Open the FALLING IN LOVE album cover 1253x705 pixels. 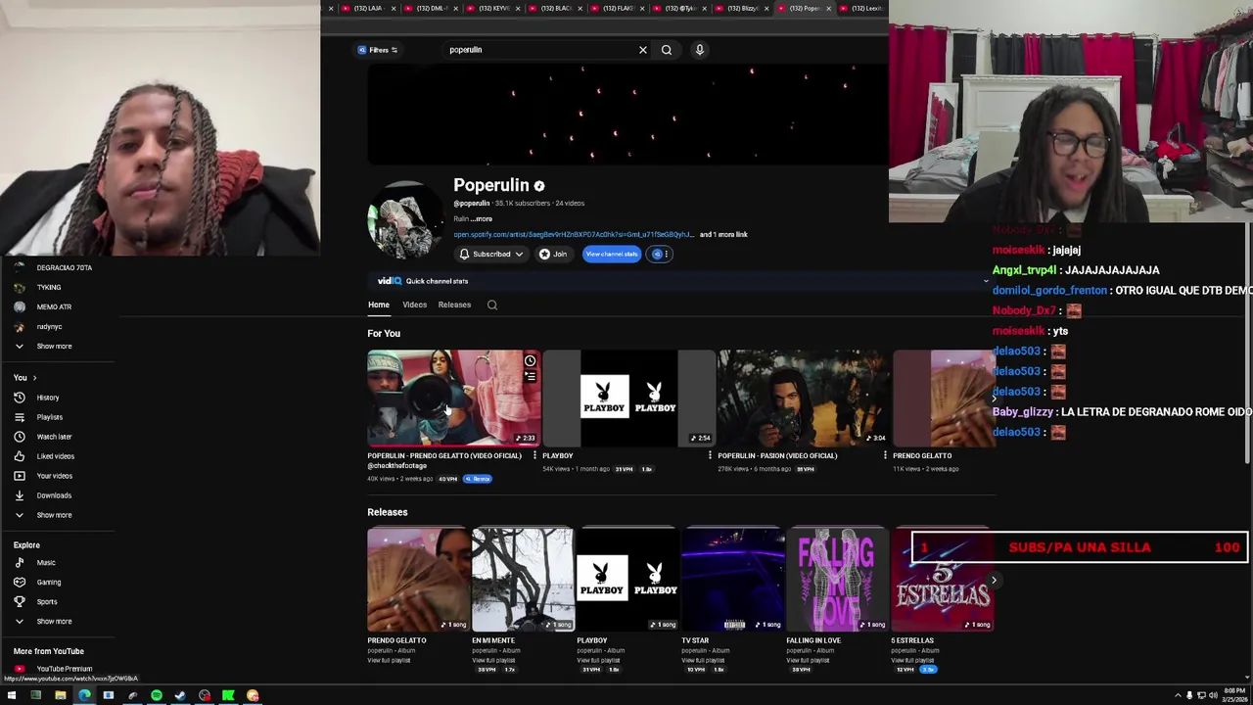point(837,580)
